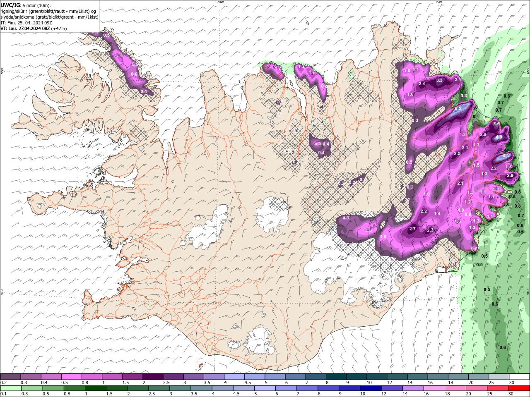
Task: Select the dusky purple 0.2 swatch in upper legend
Action: (x=10, y=377)
